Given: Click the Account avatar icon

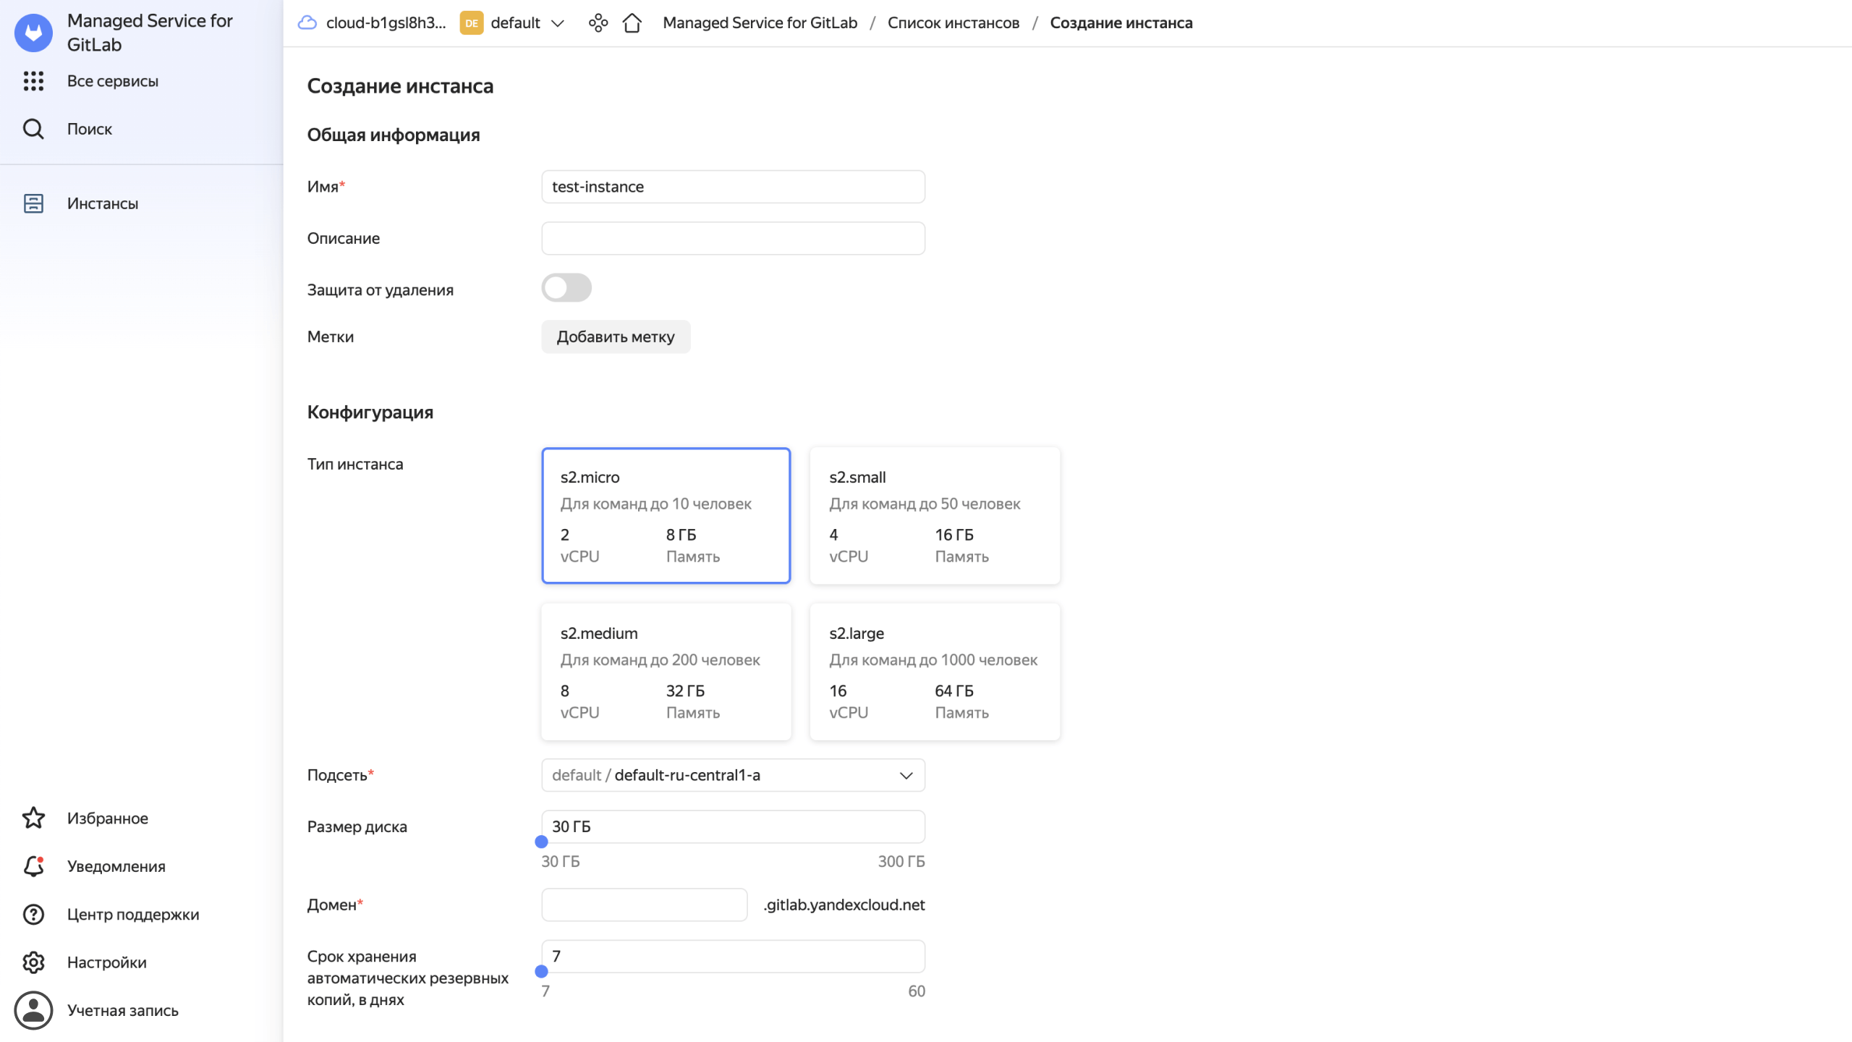Looking at the screenshot, I should coord(33,1010).
